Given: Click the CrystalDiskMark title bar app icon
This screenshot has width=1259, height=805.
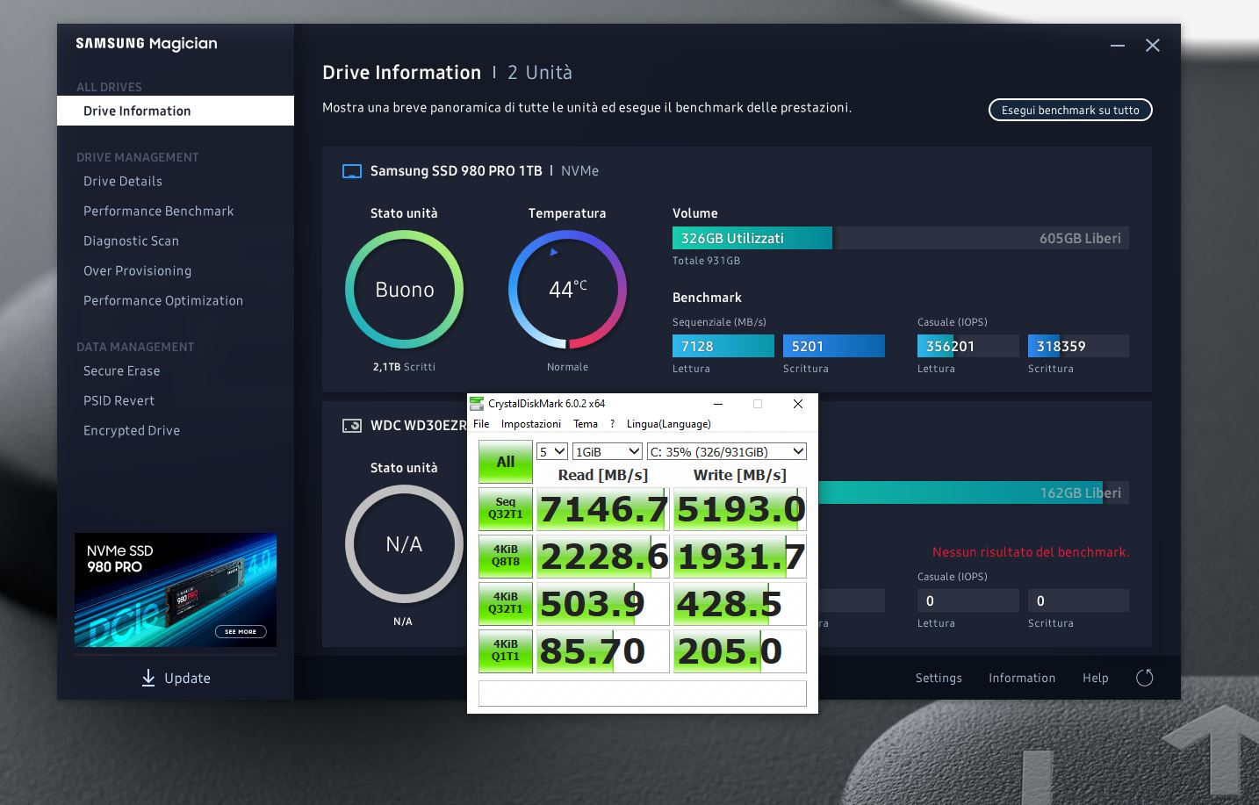Looking at the screenshot, I should click(x=477, y=404).
